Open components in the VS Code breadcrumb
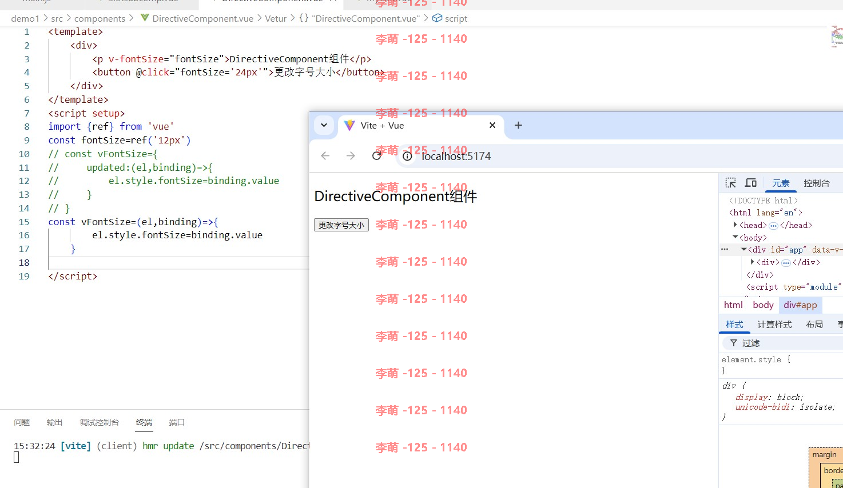Viewport: 843px width, 488px height. (100, 19)
